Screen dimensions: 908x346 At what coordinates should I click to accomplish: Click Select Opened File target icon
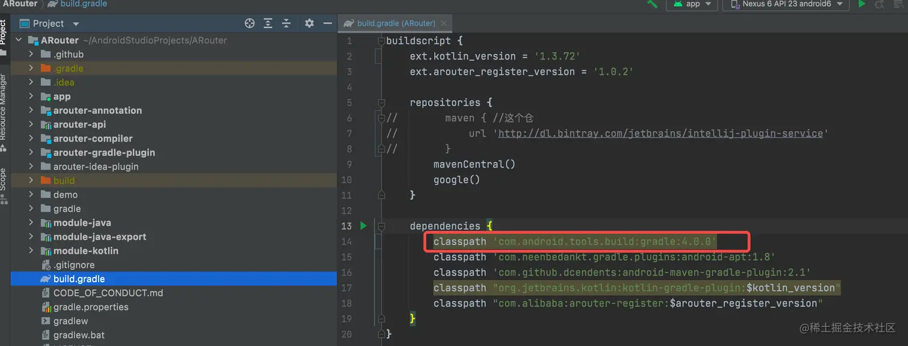point(250,23)
